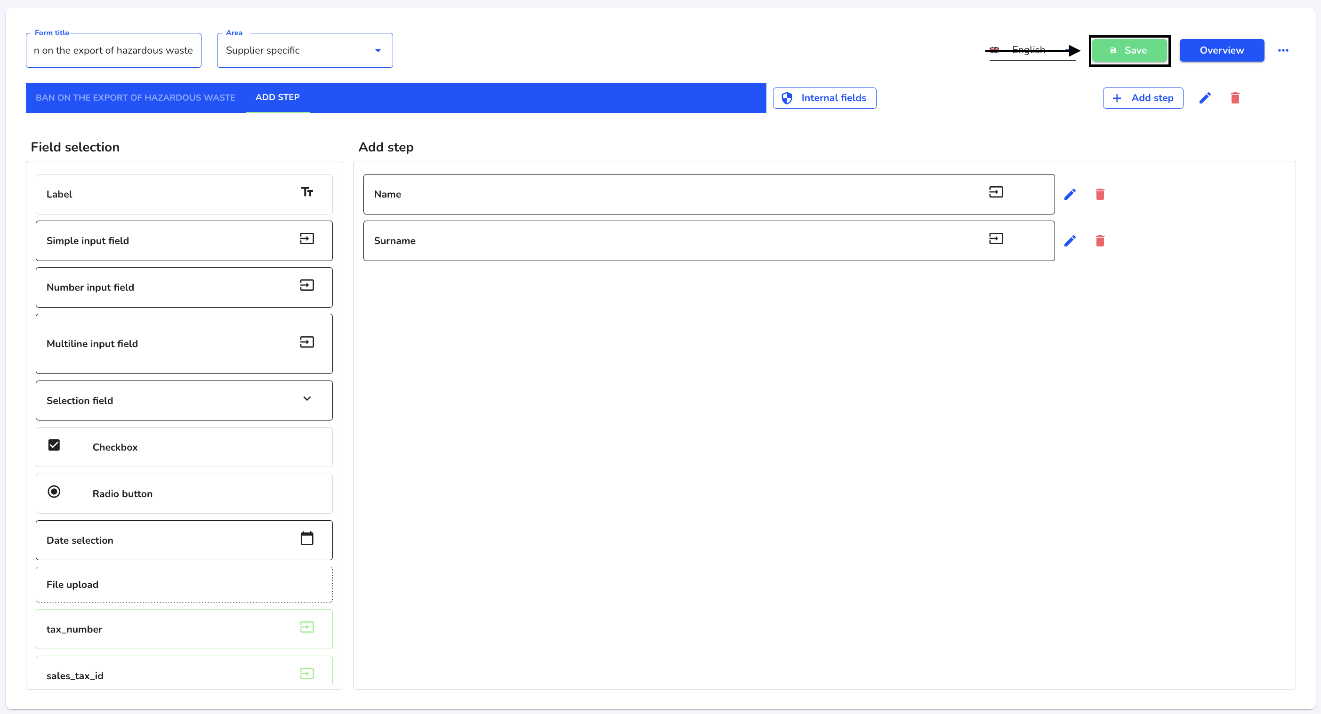Open the three-dot more options menu

pos(1283,50)
